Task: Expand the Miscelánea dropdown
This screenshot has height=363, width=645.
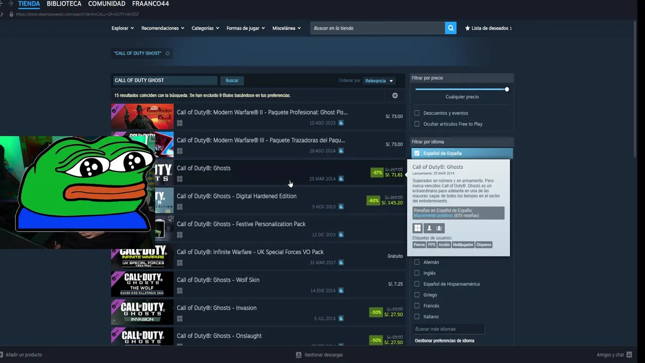Action: (x=286, y=28)
